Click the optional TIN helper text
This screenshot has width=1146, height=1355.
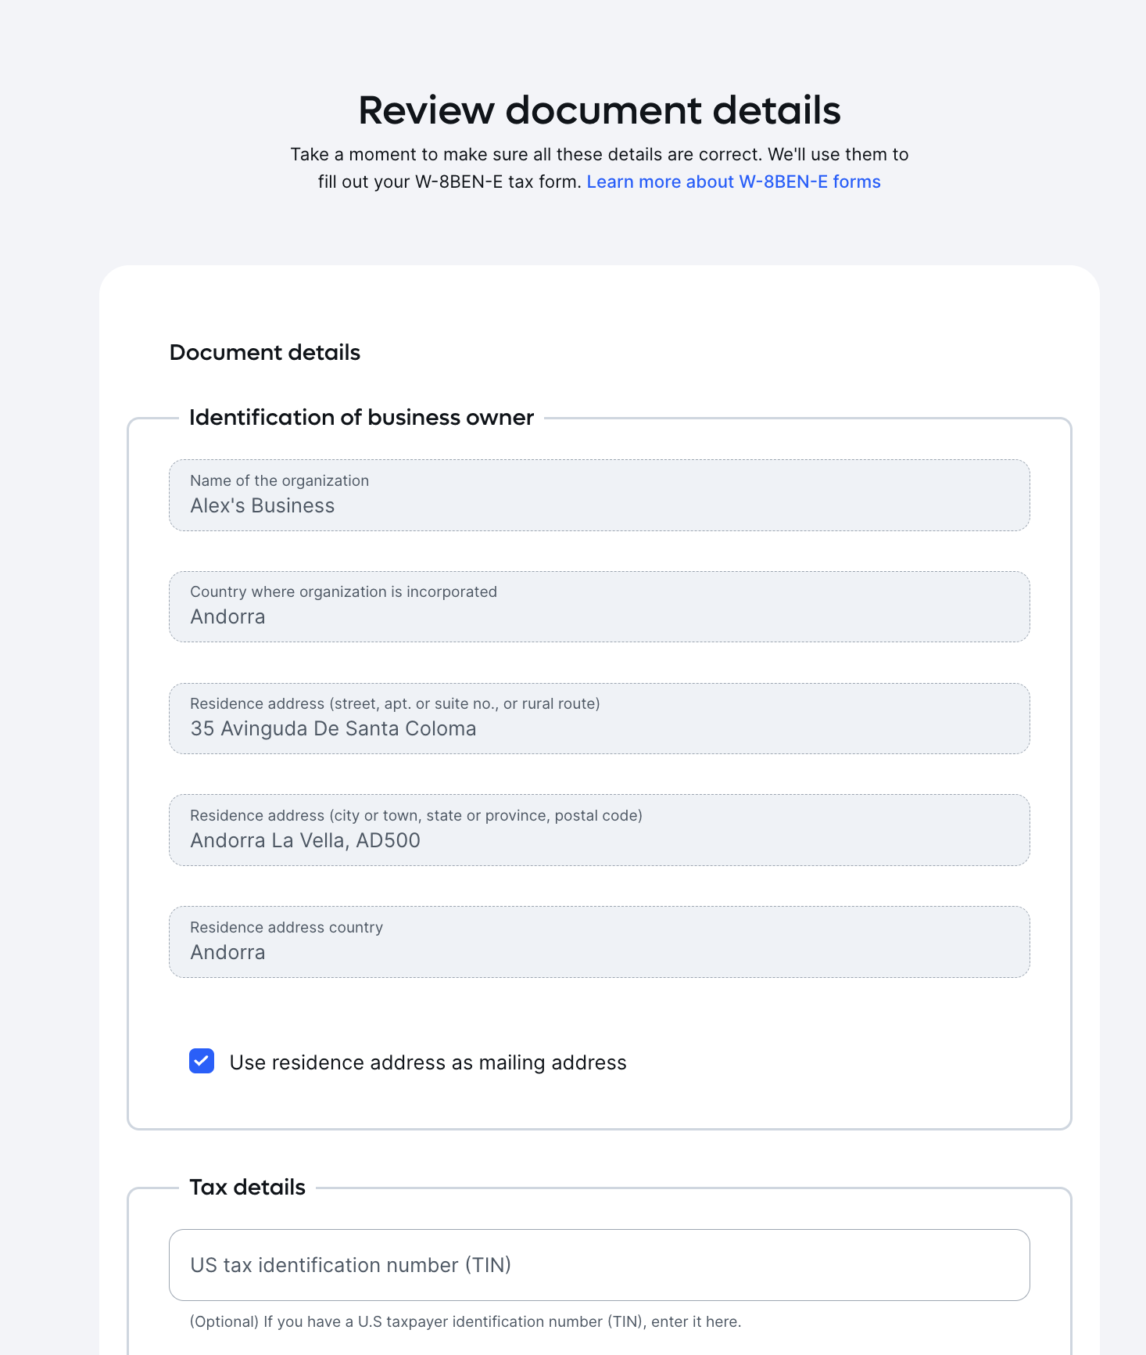click(465, 1321)
